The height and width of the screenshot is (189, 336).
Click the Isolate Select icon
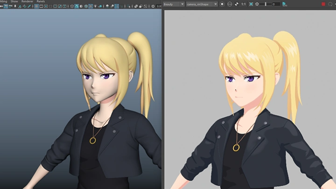click(x=129, y=6)
